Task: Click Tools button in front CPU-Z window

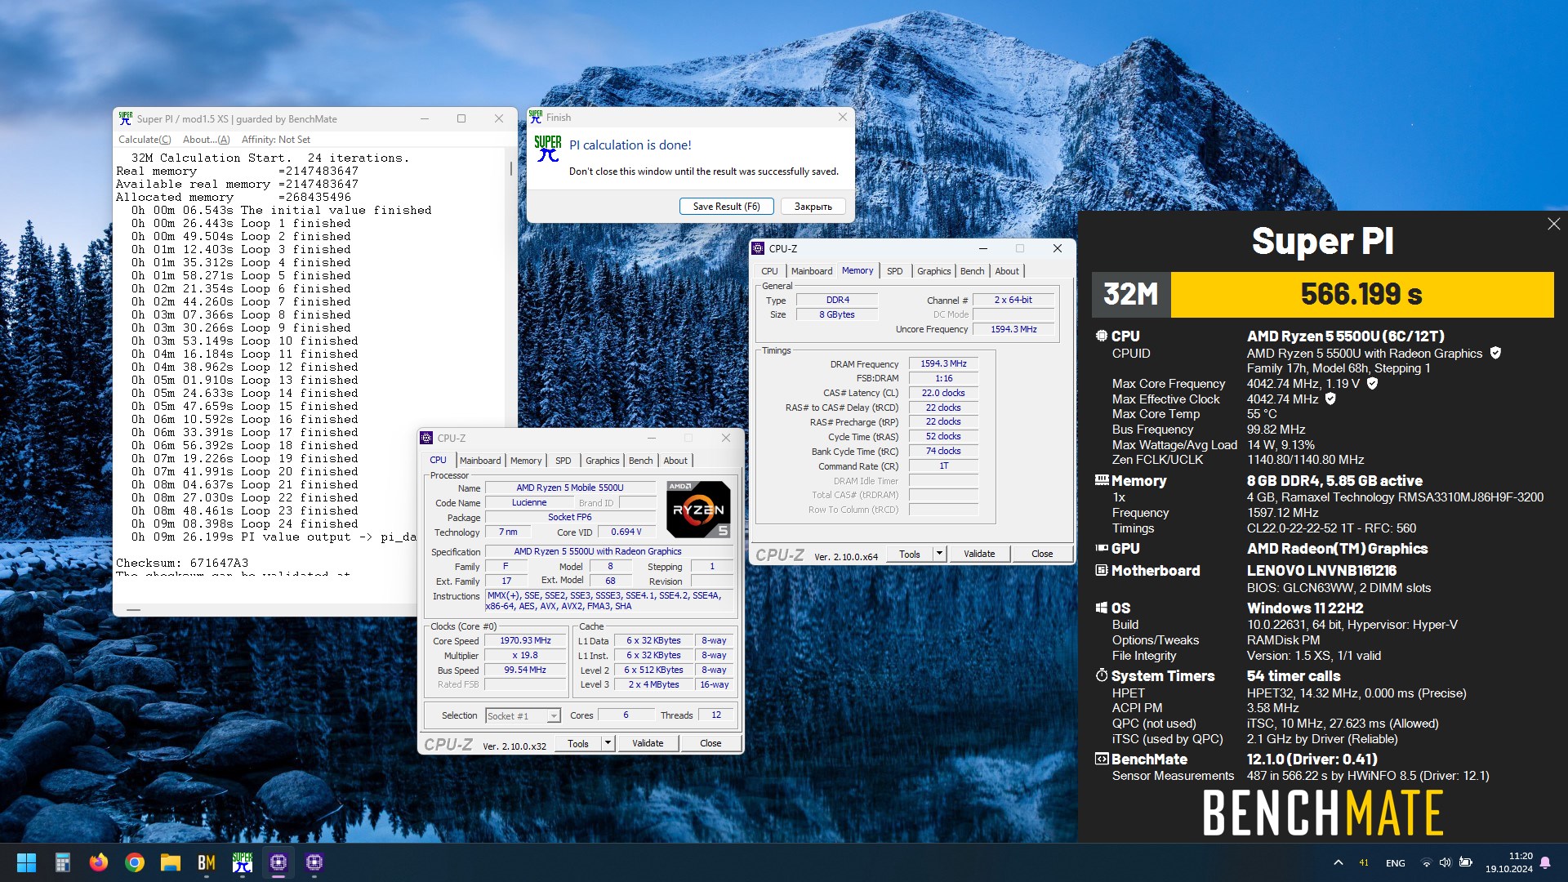Action: [578, 743]
